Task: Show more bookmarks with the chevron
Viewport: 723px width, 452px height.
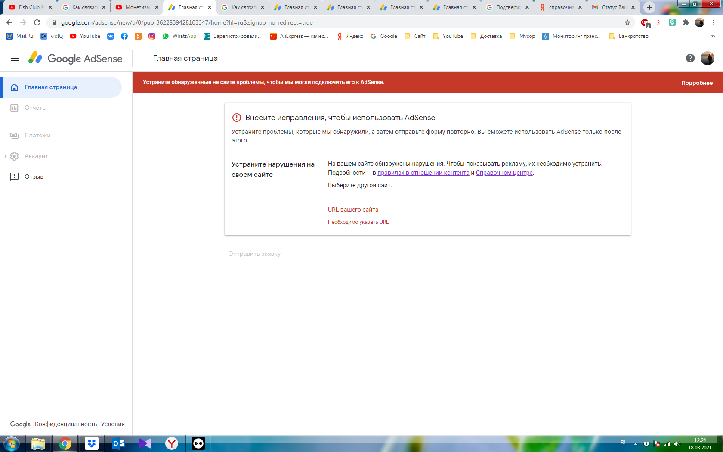Action: [x=713, y=36]
